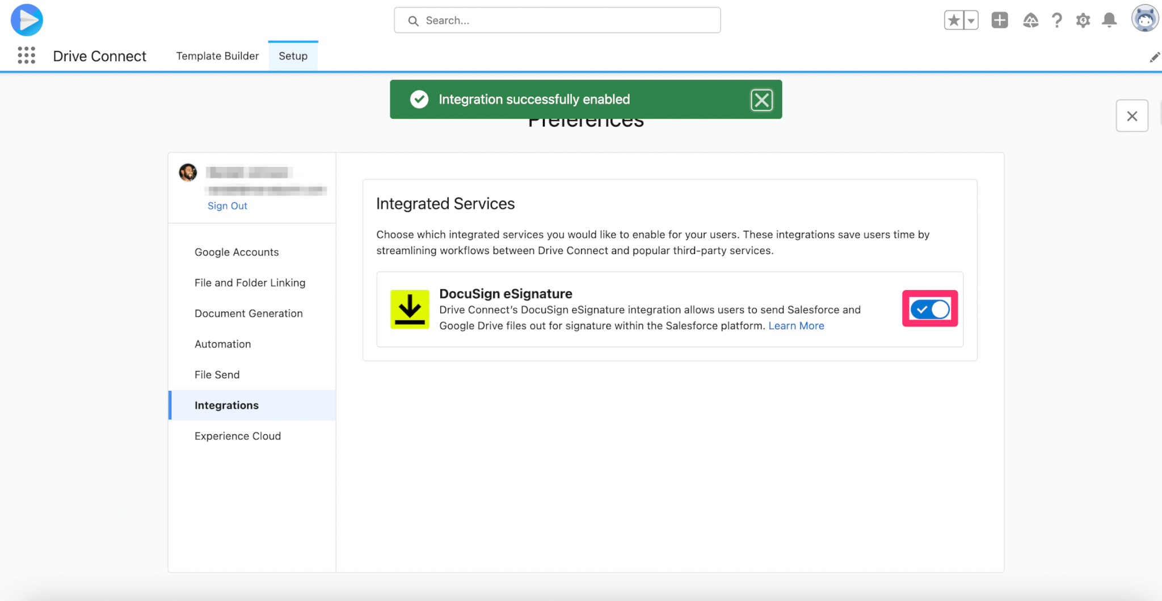Click the Drive Connect app name
The height and width of the screenshot is (601, 1162).
(x=99, y=56)
